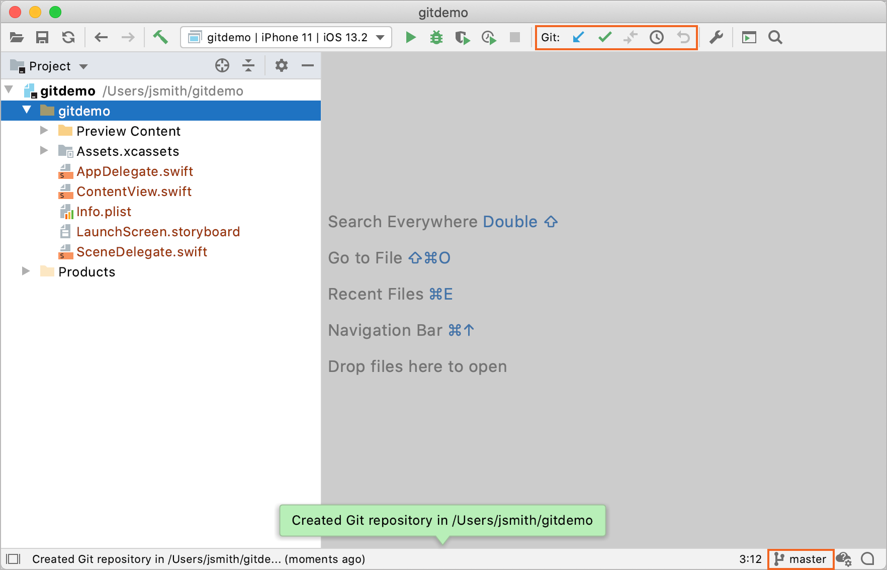887x570 pixels.
Task: Open Settings with the wrench icon
Action: point(716,37)
